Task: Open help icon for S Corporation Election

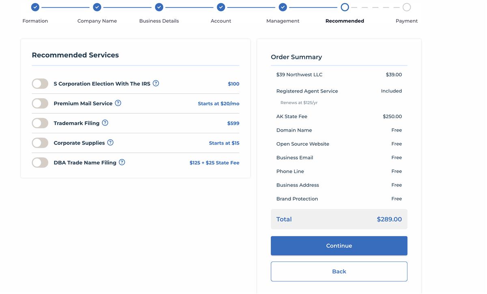Action: (x=156, y=83)
